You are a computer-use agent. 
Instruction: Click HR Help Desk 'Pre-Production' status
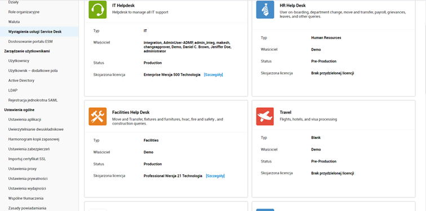[x=324, y=61]
